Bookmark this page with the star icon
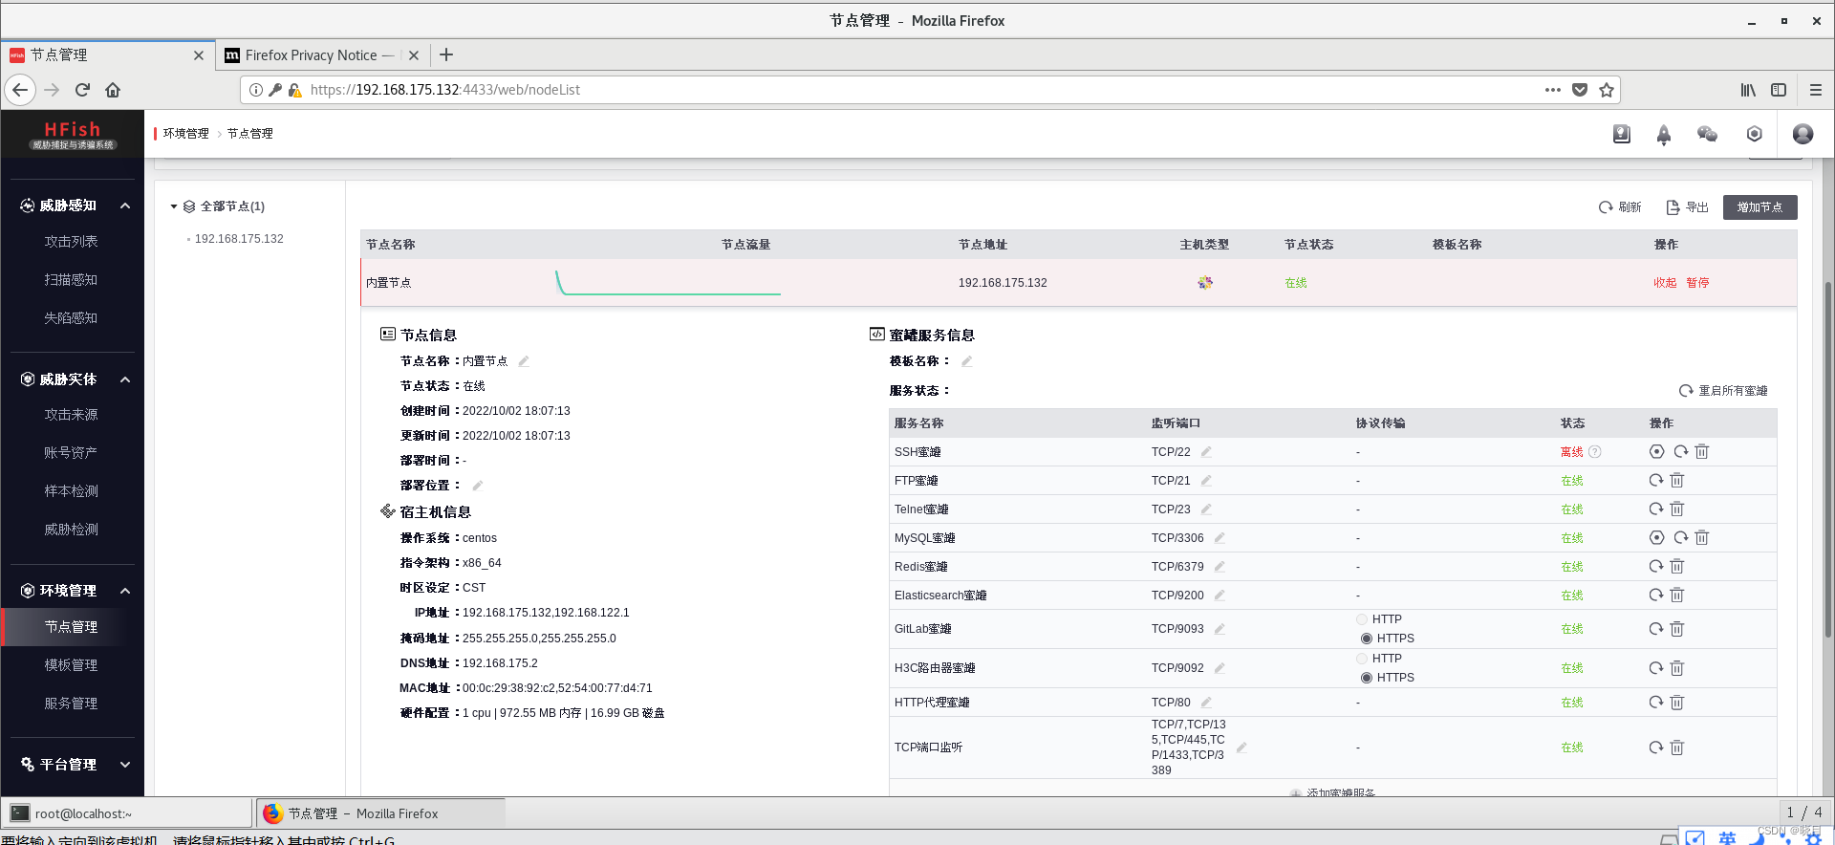This screenshot has height=845, width=1835. click(x=1607, y=90)
